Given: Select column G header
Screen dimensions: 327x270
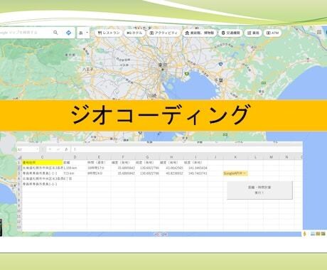Looking at the screenshot, I should [x=147, y=157].
